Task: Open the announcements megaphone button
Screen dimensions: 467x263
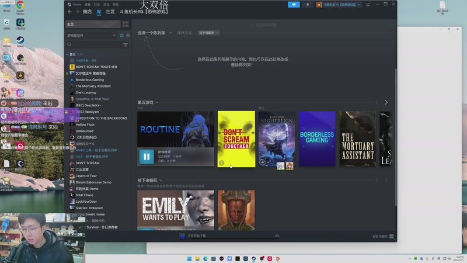Action: click(x=294, y=5)
